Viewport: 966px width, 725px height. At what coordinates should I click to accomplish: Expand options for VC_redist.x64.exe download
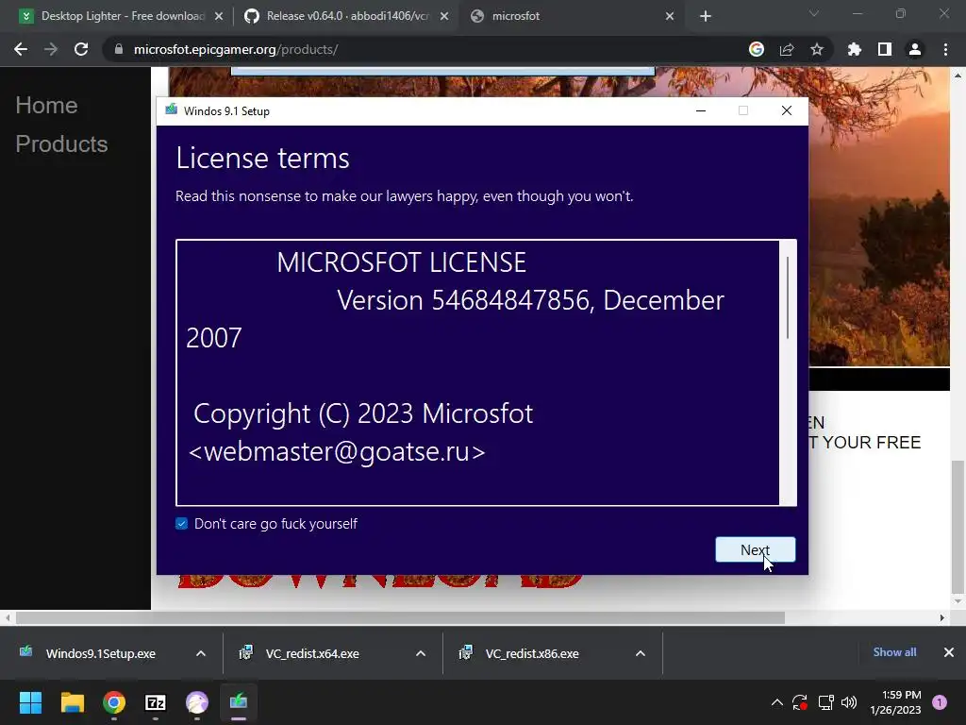421,653
